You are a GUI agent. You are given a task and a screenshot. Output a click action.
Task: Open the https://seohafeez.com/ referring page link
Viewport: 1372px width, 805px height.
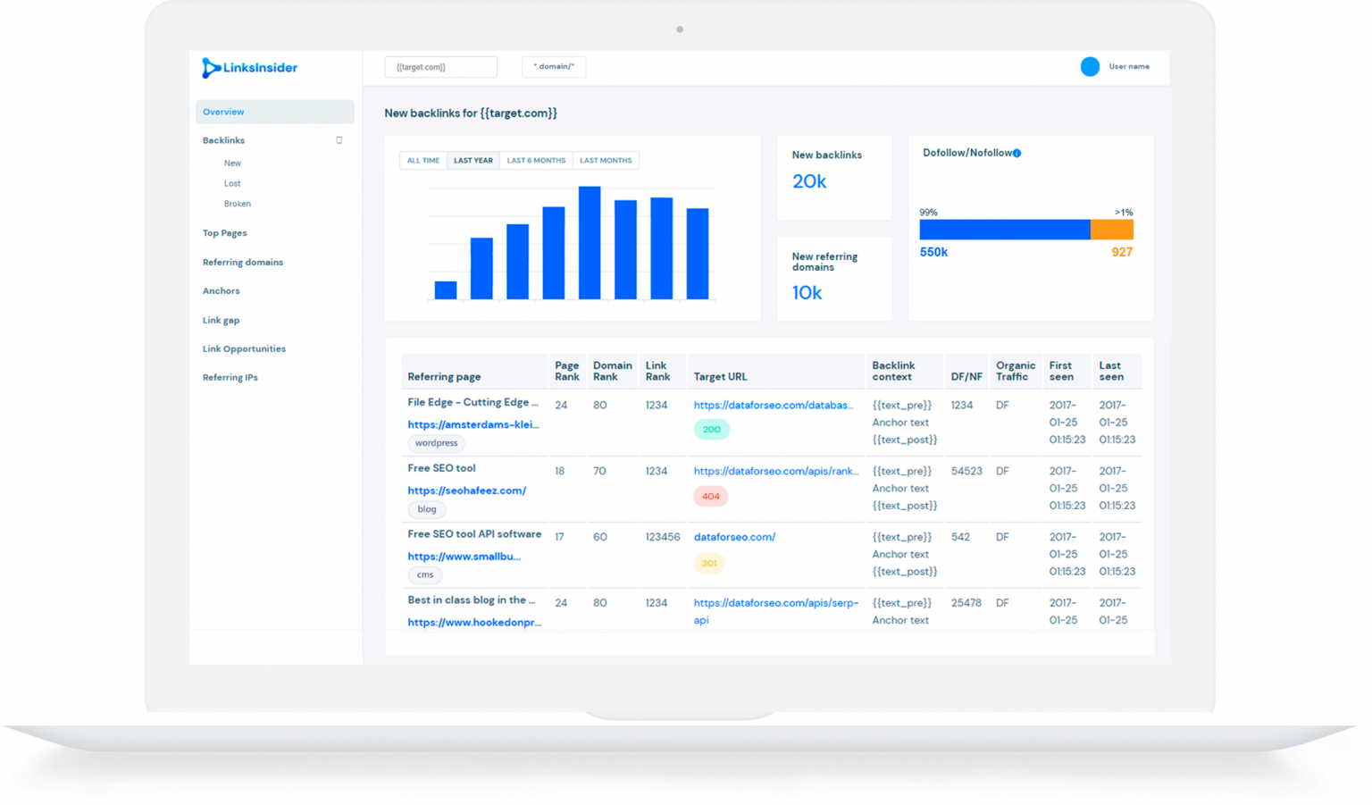click(x=466, y=491)
